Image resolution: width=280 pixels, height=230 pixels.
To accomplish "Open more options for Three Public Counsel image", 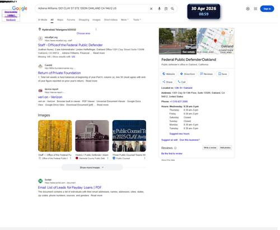I will pos(144,158).
